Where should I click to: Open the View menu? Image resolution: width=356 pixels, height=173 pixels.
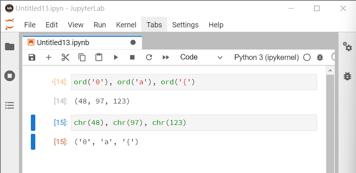[x=75, y=25]
